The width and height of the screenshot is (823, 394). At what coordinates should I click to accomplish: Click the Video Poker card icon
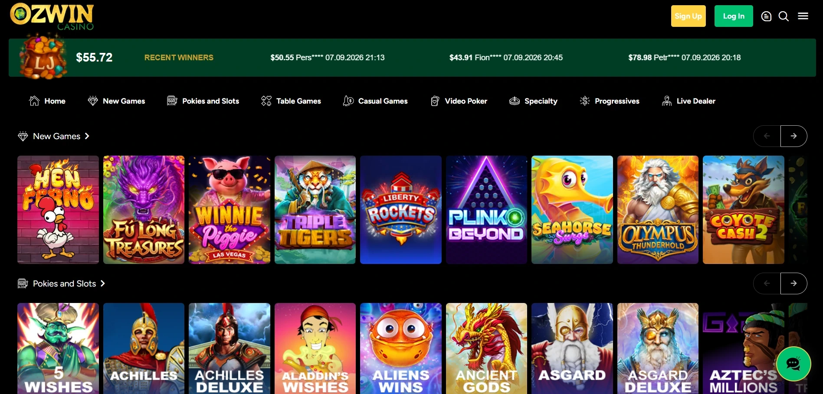(x=435, y=101)
